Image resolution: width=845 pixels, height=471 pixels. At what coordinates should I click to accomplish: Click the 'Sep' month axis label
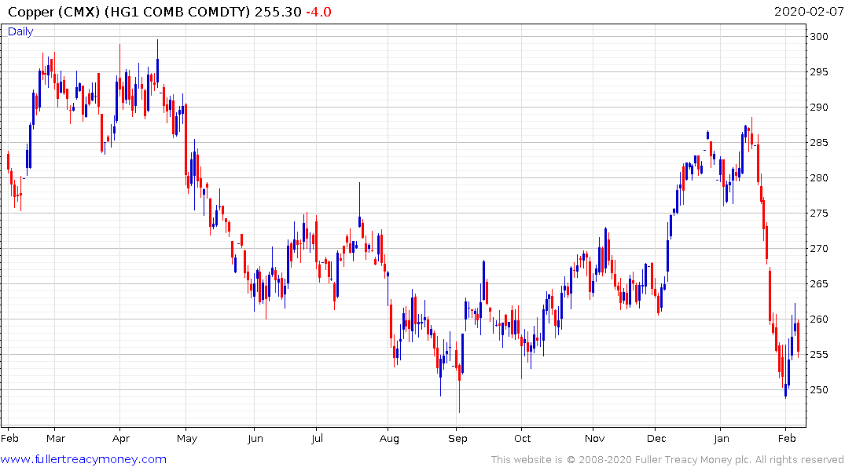(457, 438)
